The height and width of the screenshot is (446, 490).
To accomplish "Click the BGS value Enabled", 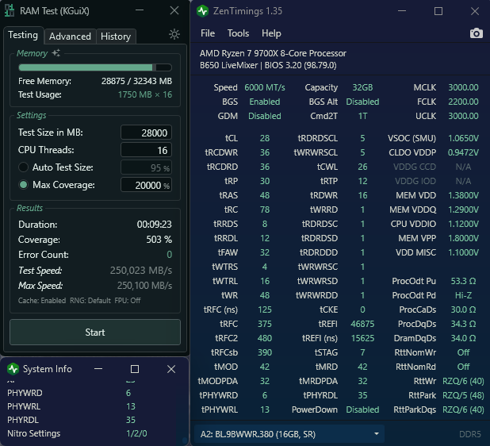I will coord(264,102).
